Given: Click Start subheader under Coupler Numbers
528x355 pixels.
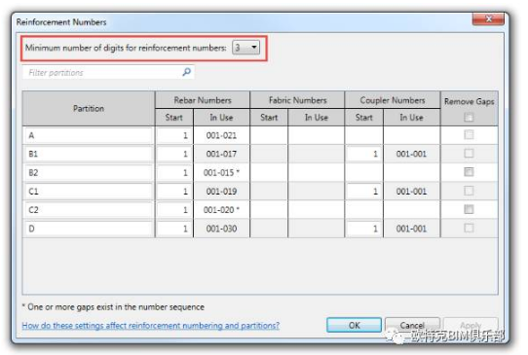Looking at the screenshot, I should coord(364,118).
